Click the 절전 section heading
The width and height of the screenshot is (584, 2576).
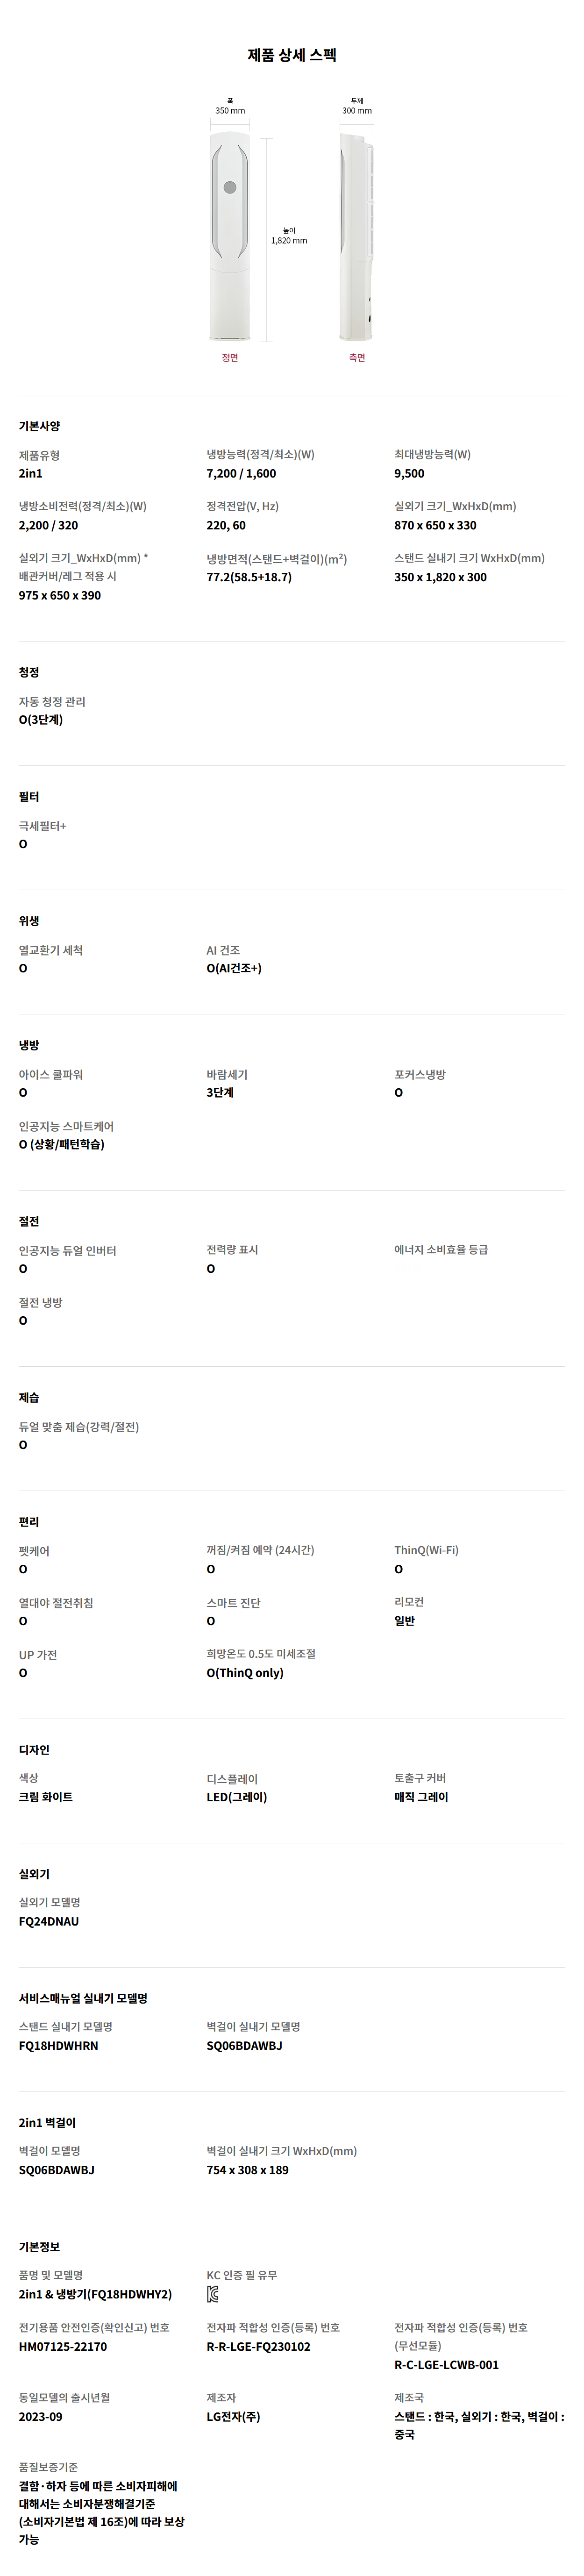pyautogui.click(x=29, y=1221)
